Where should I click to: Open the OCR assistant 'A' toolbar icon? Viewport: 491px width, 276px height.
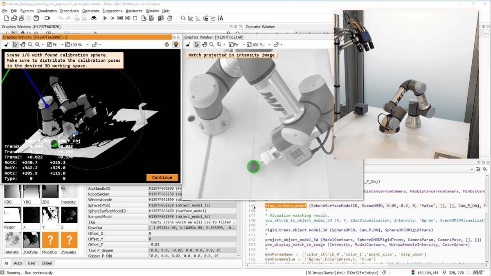[x=220, y=18]
